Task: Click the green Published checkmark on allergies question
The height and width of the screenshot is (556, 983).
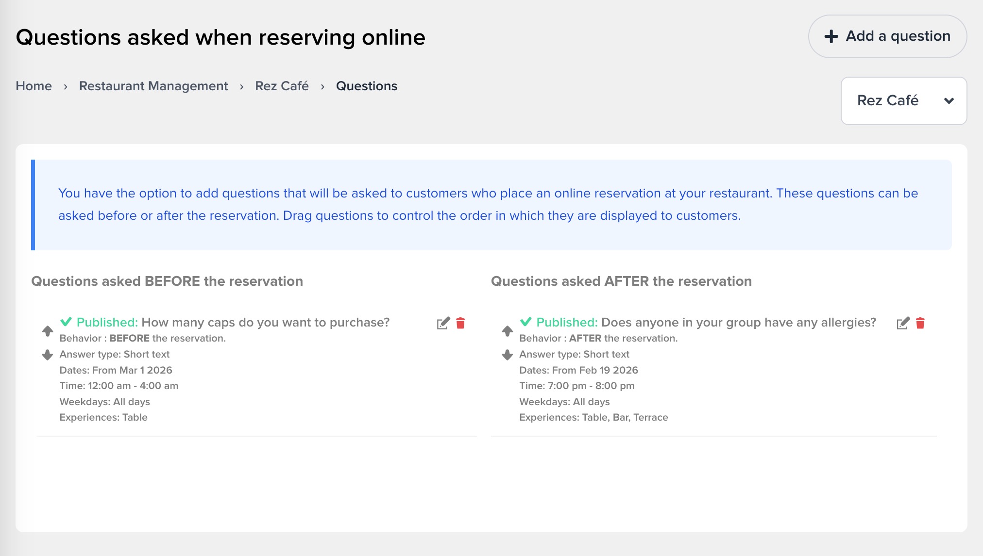Action: point(525,322)
